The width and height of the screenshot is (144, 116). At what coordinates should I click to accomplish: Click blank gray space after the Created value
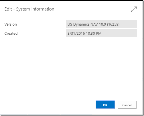point(119,33)
